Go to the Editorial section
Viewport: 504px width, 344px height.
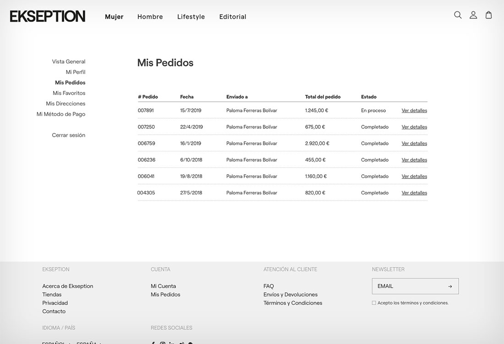tap(233, 17)
